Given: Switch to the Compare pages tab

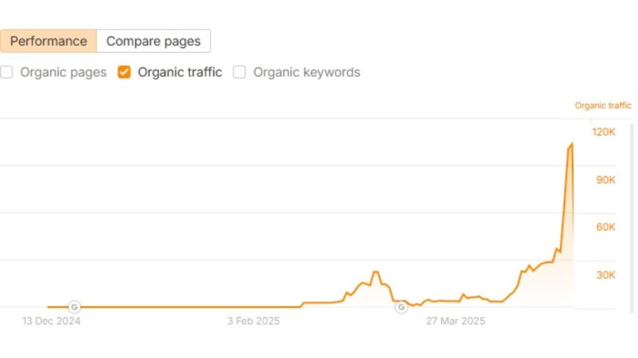Looking at the screenshot, I should point(153,41).
